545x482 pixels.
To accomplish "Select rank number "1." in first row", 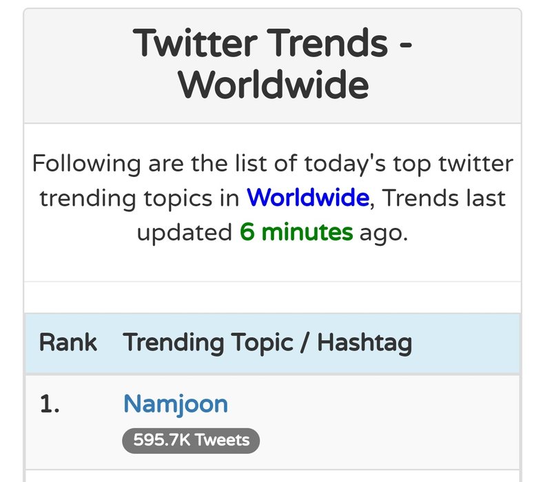I will pos(49,405).
